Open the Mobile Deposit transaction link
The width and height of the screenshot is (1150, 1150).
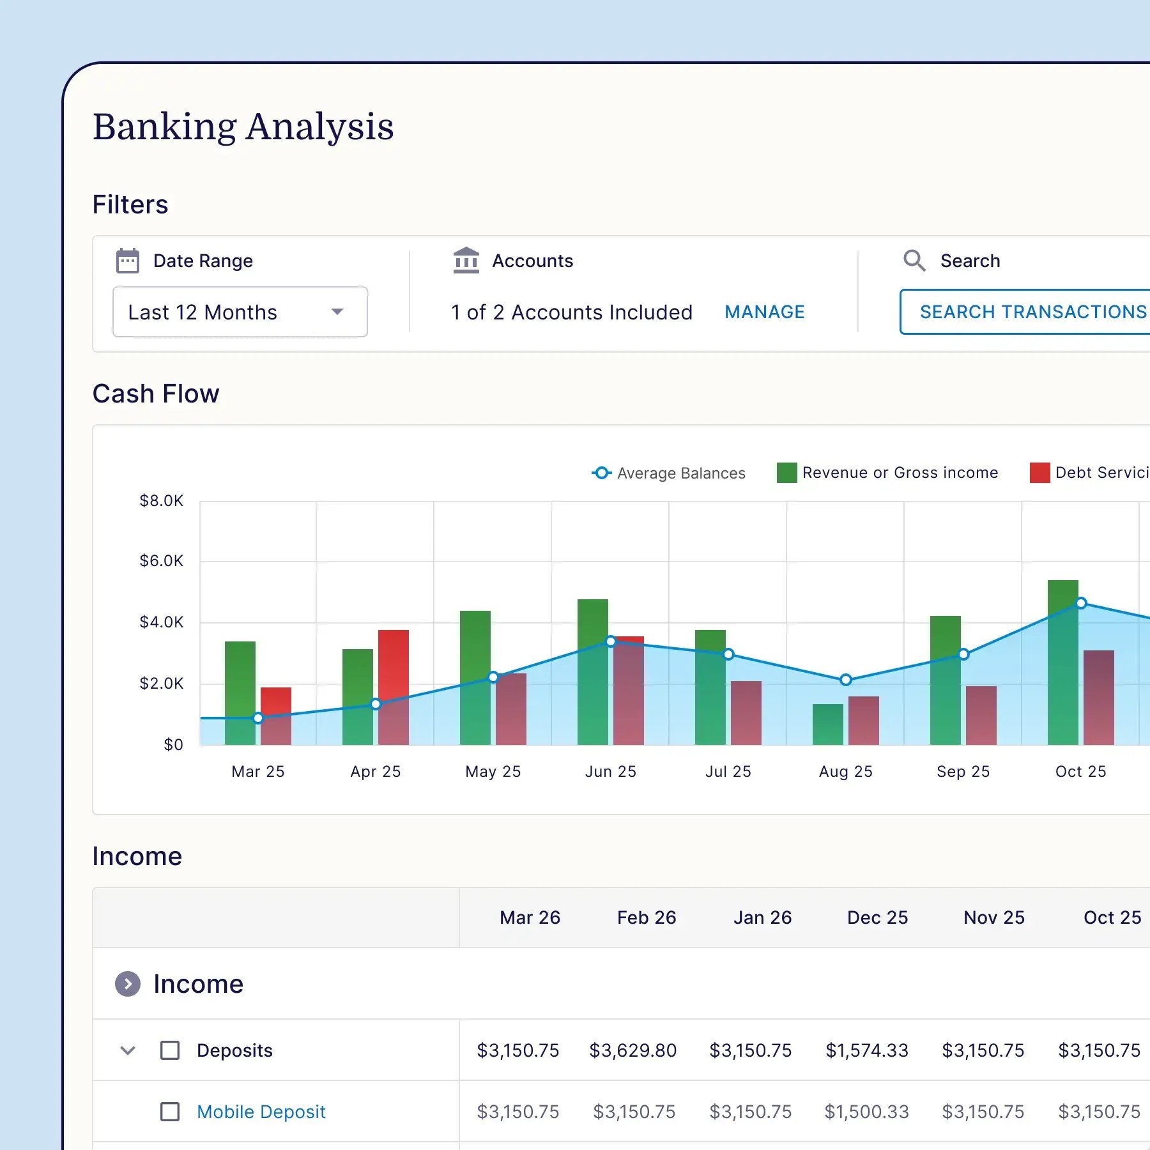[x=261, y=1112]
